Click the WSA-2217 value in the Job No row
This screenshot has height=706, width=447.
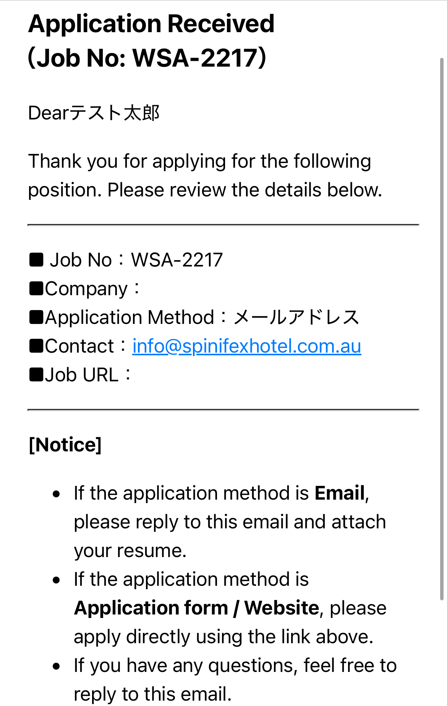pyautogui.click(x=177, y=260)
